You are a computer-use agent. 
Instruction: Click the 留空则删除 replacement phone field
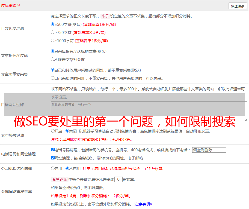point(209,150)
